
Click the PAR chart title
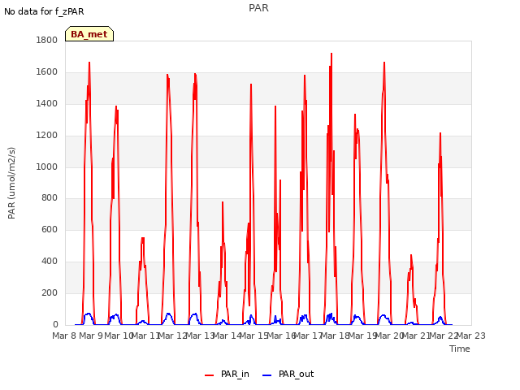(258, 8)
